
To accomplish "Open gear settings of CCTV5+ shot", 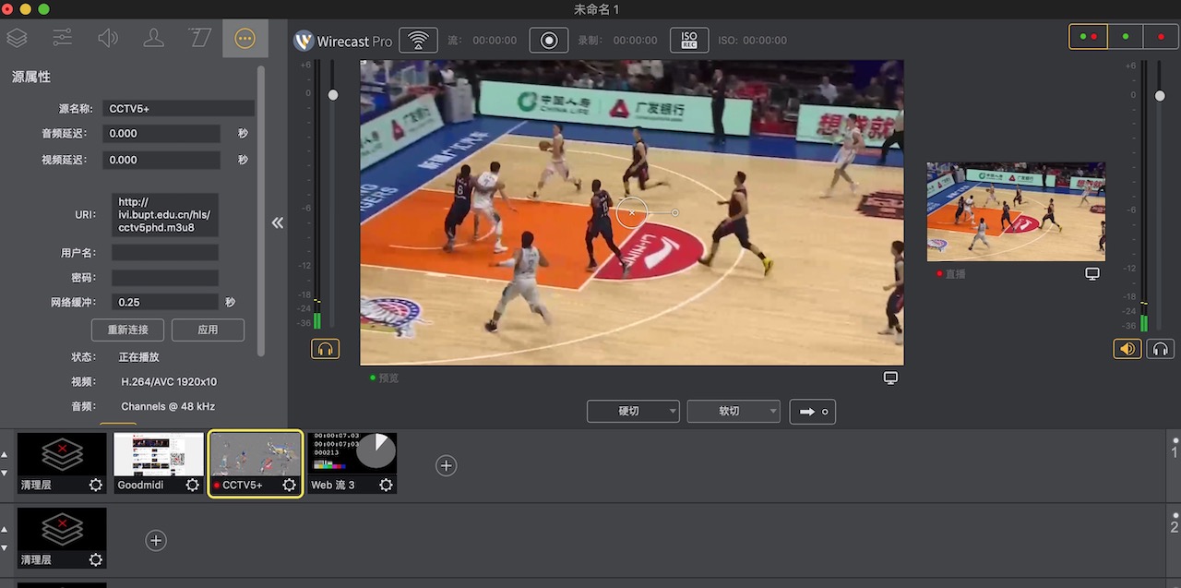I will 290,485.
